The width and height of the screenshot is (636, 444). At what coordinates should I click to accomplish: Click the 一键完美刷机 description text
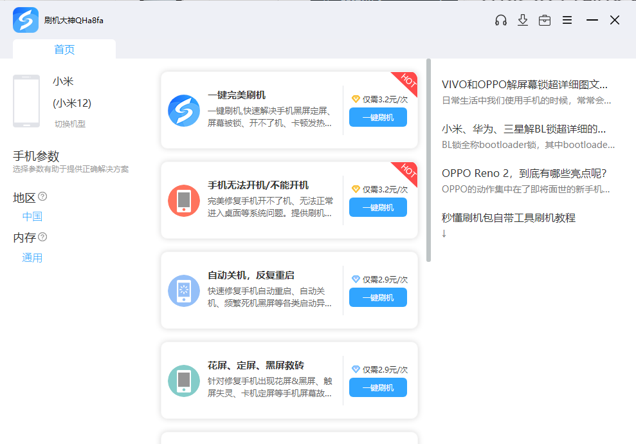click(x=269, y=117)
